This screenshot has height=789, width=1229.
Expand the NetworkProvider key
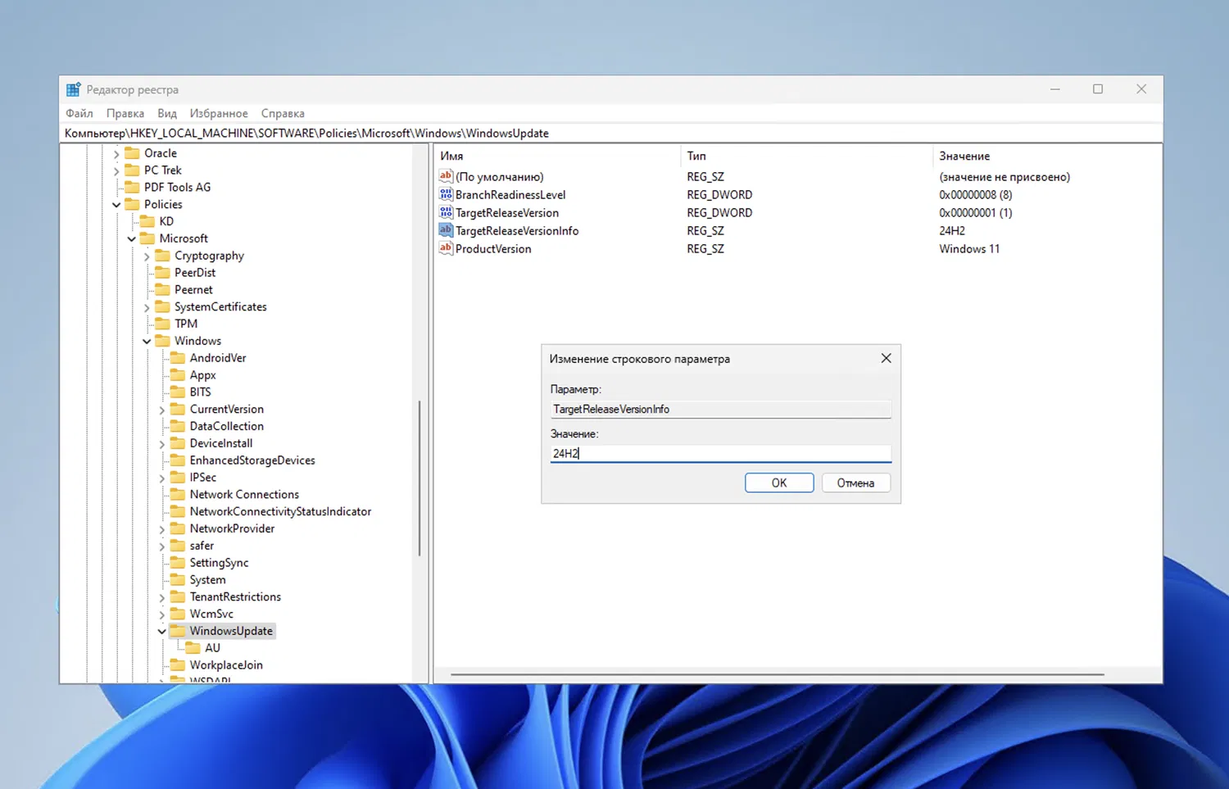pos(162,529)
